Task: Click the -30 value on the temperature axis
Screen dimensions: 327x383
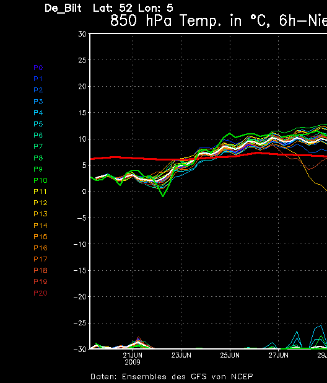Action: [80, 350]
